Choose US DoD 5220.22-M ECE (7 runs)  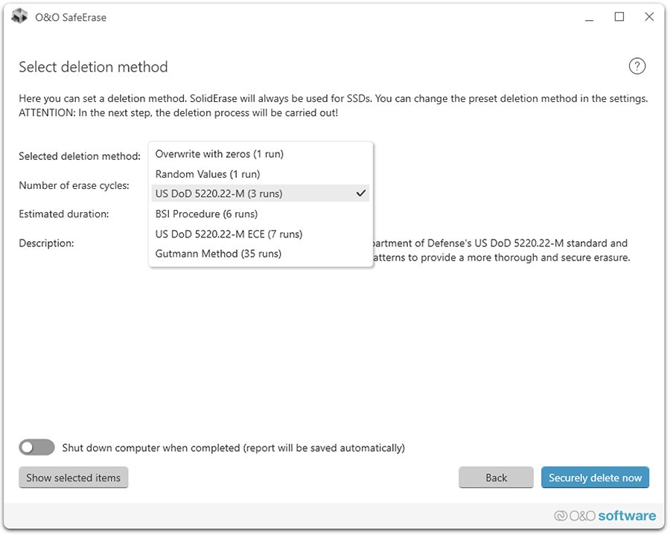click(x=229, y=234)
